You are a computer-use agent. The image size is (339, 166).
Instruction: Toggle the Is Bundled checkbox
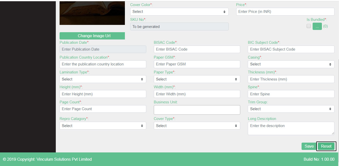coord(309,26)
